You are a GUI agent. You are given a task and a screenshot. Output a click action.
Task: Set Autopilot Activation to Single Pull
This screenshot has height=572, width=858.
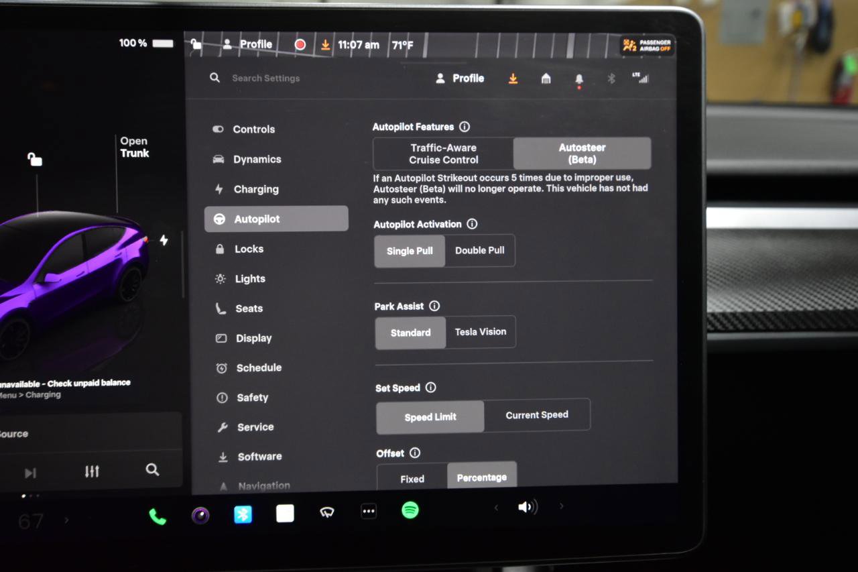(410, 251)
